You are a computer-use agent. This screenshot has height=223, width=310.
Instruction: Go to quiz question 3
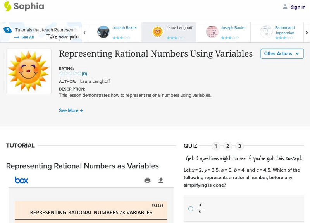click(x=239, y=146)
